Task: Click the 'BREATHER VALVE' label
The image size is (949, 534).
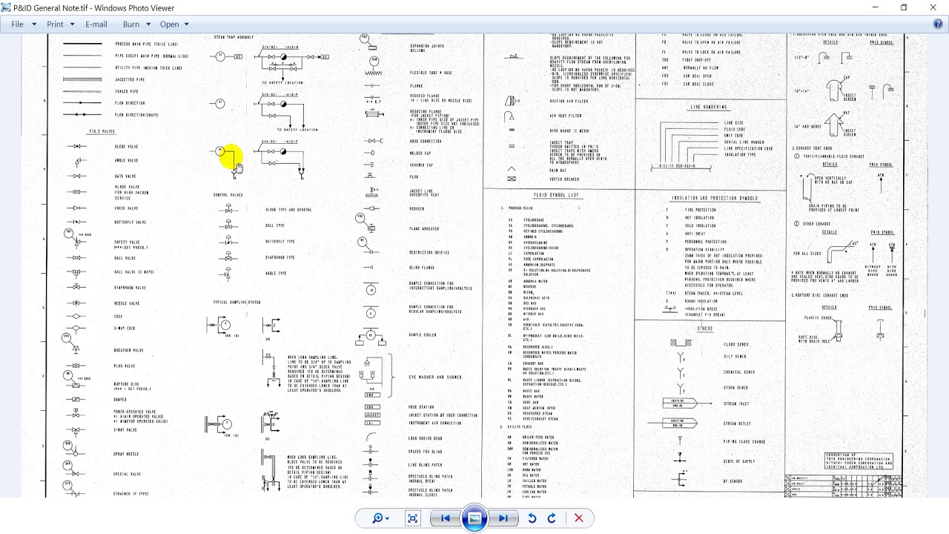Action: [128, 350]
